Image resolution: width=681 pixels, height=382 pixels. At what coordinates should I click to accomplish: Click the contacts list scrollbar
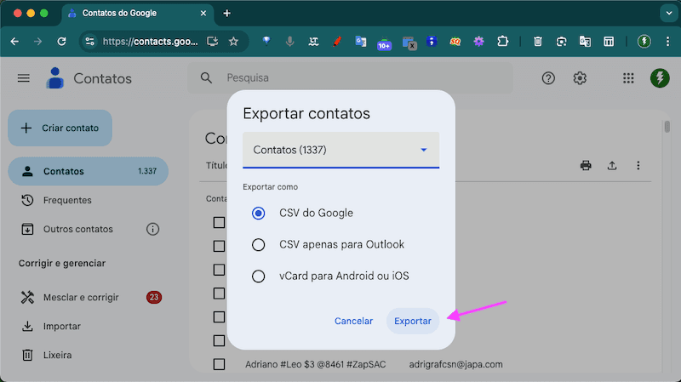(x=667, y=127)
